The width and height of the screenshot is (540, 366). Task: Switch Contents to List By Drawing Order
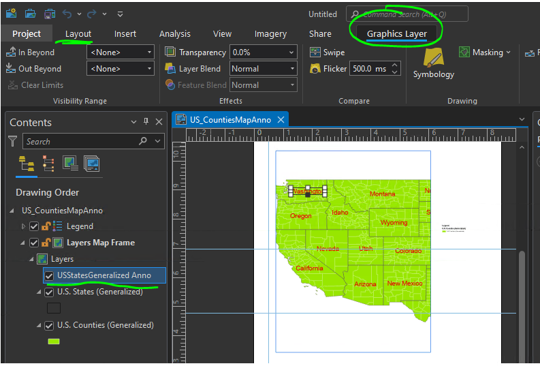point(27,164)
